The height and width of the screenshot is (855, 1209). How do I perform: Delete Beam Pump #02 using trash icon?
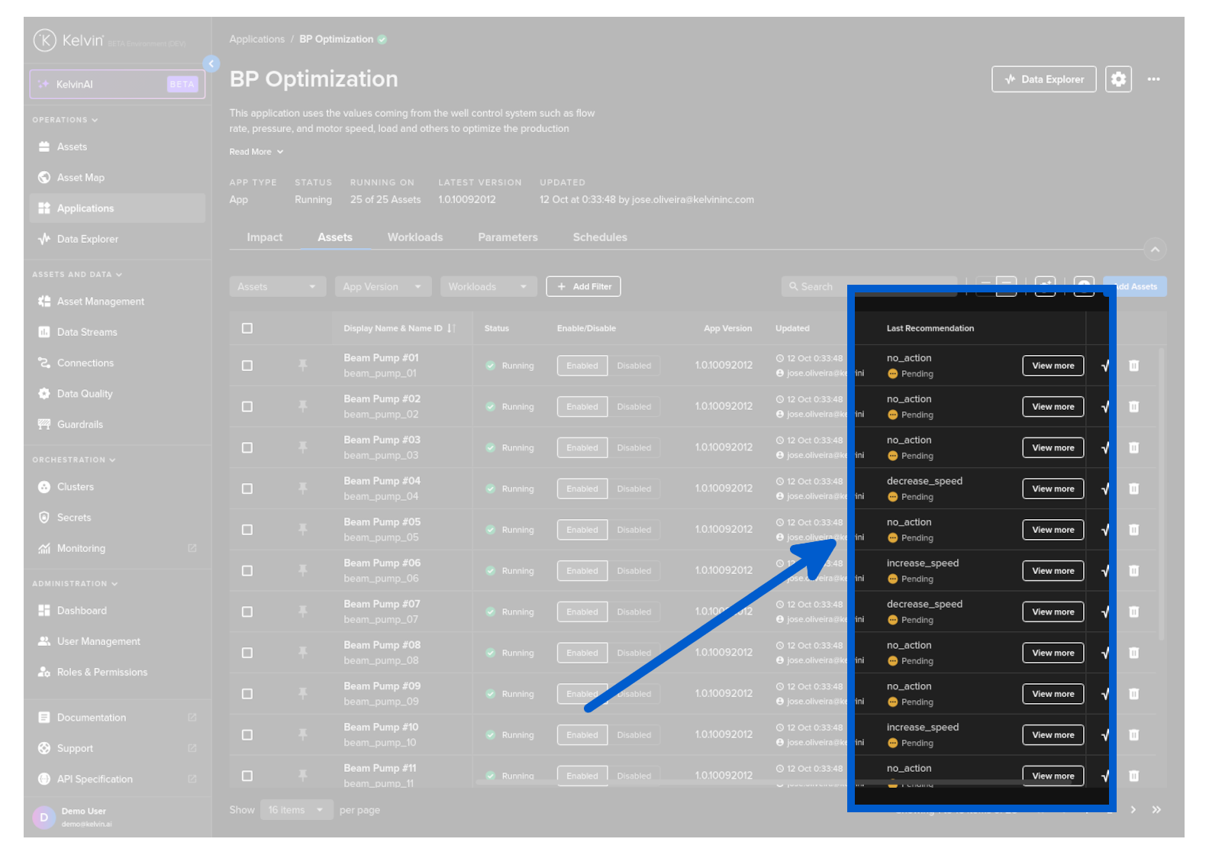coord(1133,407)
